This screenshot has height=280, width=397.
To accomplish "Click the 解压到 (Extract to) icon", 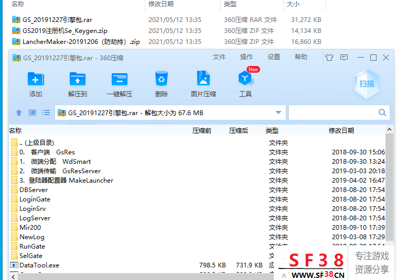I will click(78, 79).
